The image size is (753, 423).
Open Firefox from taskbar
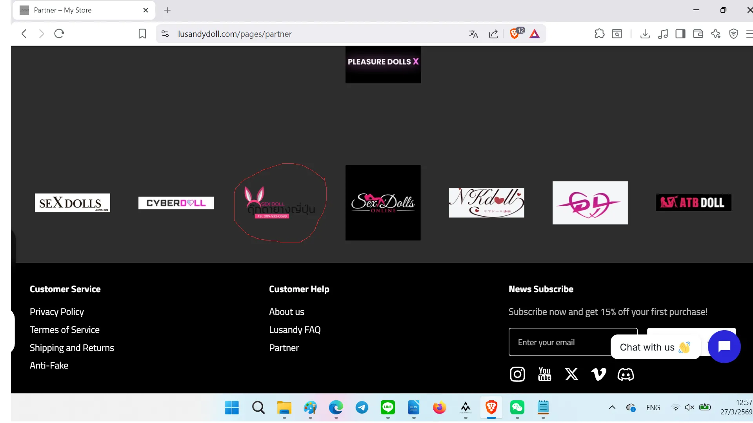[x=440, y=408]
